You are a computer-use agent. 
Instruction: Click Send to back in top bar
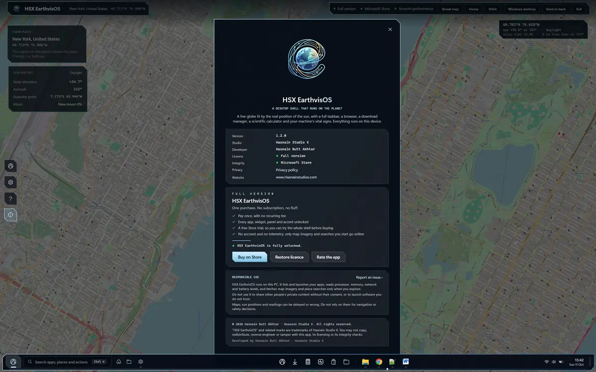[556, 9]
